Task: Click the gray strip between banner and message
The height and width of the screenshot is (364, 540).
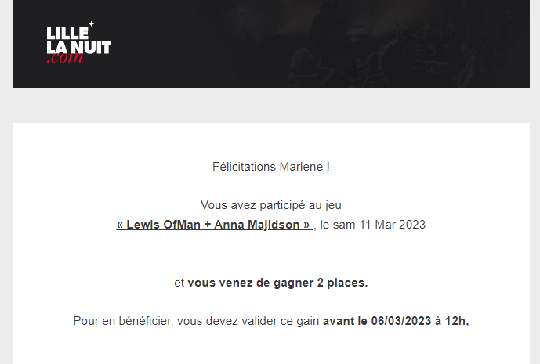Action: pos(271,106)
